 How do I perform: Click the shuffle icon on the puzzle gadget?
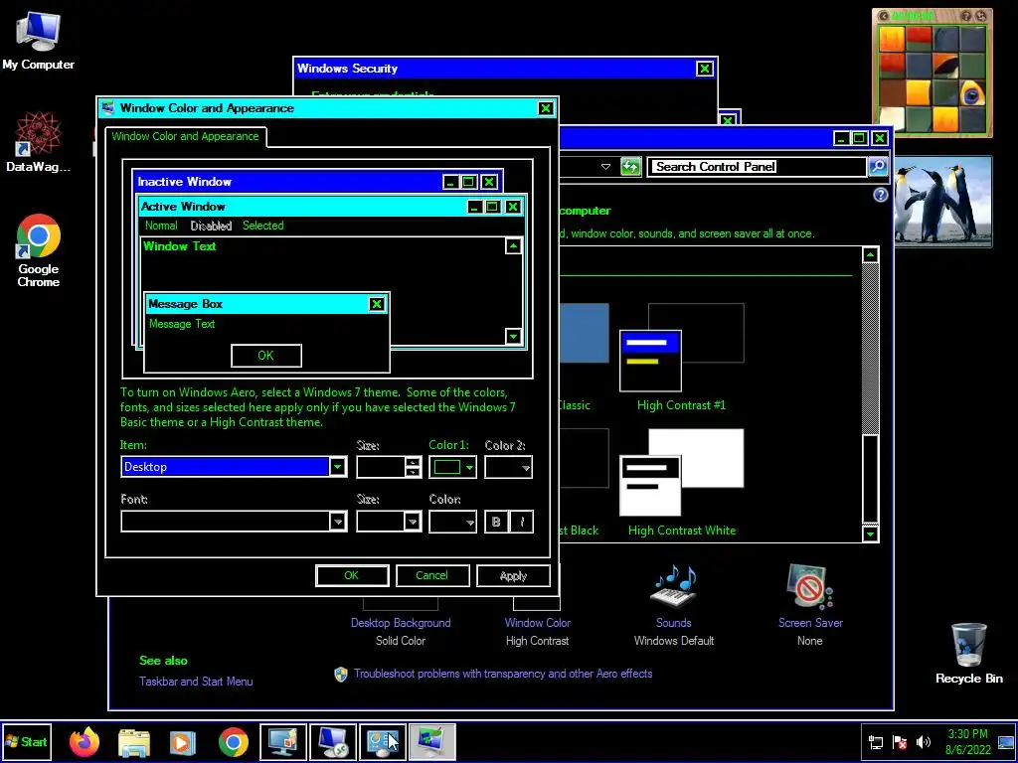coord(979,16)
